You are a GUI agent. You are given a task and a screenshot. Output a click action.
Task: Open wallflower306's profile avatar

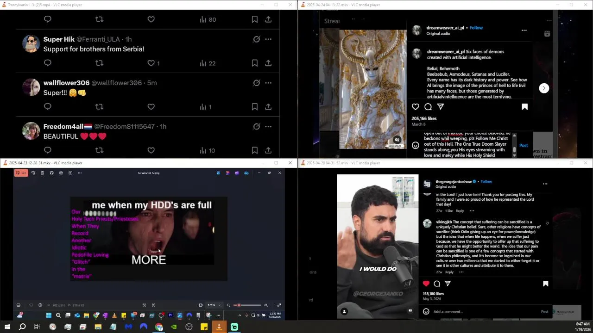point(31,87)
